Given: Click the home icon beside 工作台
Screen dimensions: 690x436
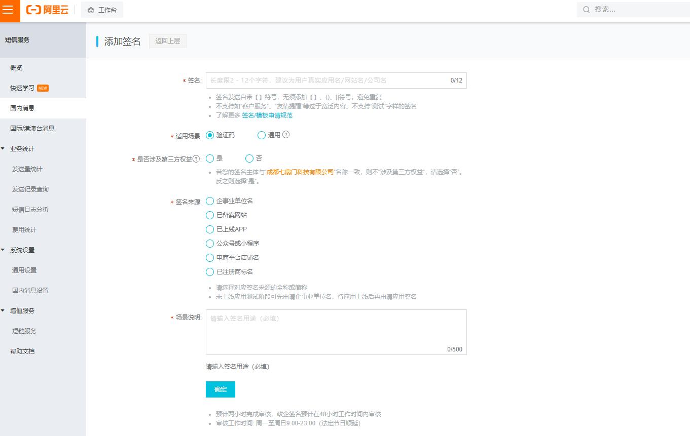Looking at the screenshot, I should coord(91,10).
